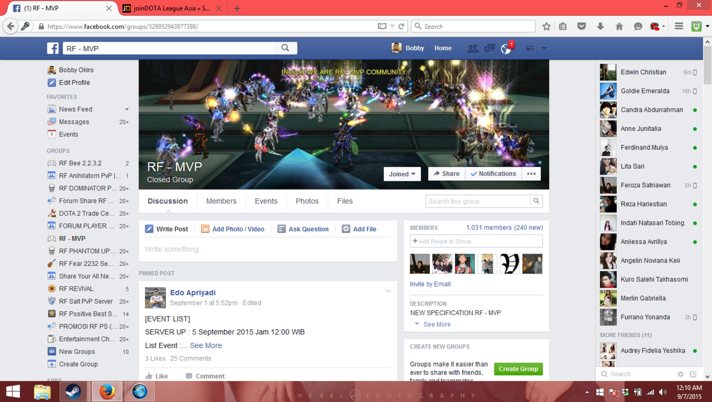712x402 pixels.
Task: Switch to the group Events tab
Action: point(266,201)
